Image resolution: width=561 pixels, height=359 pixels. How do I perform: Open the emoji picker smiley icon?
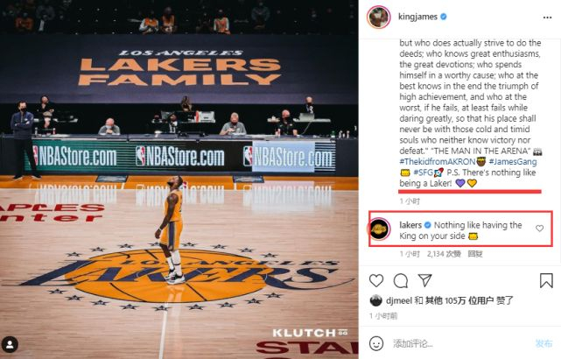pyautogui.click(x=376, y=343)
